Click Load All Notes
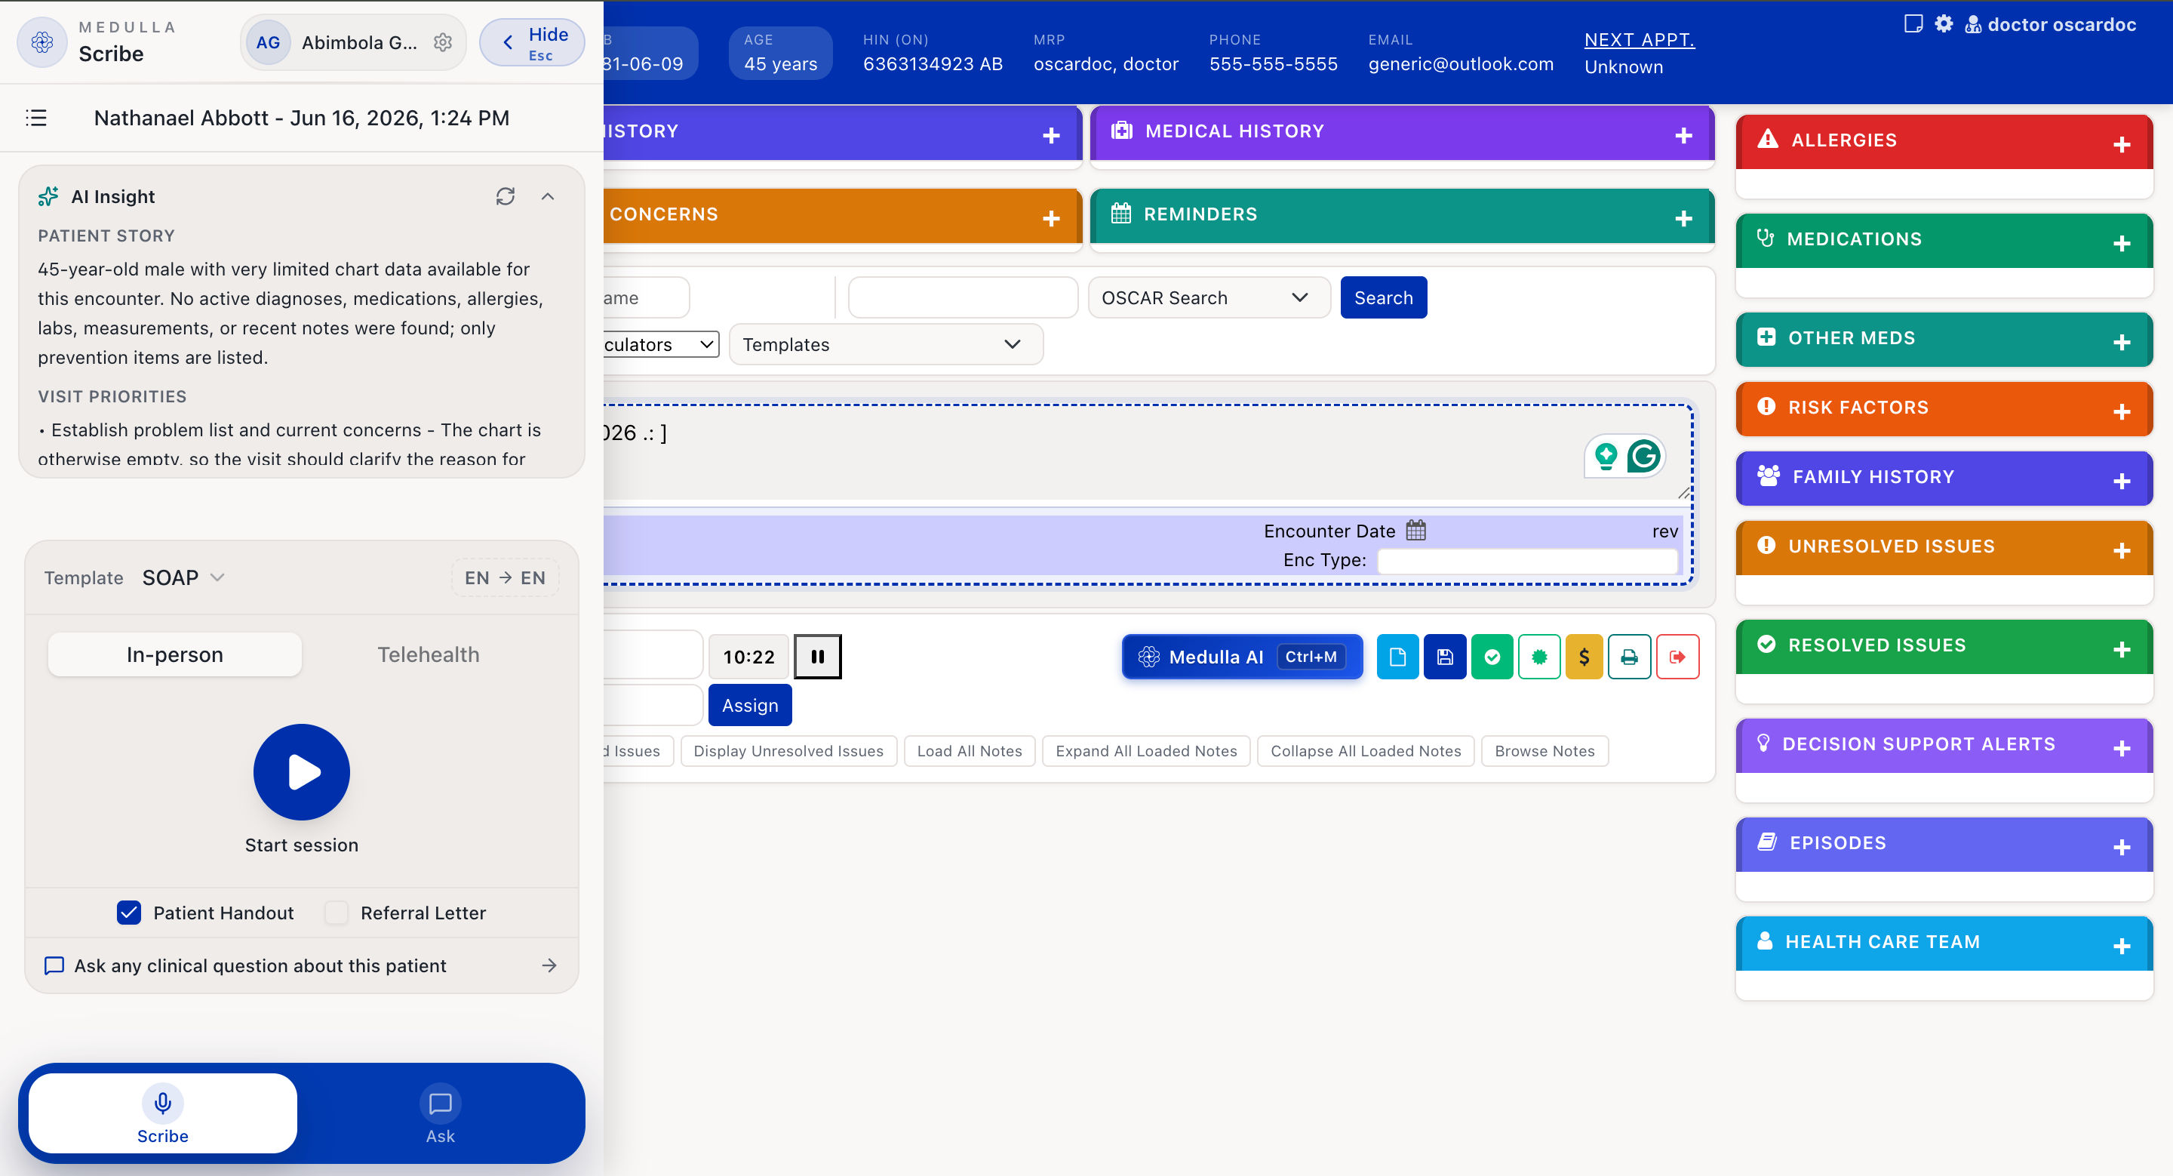This screenshot has height=1176, width=2173. click(970, 750)
